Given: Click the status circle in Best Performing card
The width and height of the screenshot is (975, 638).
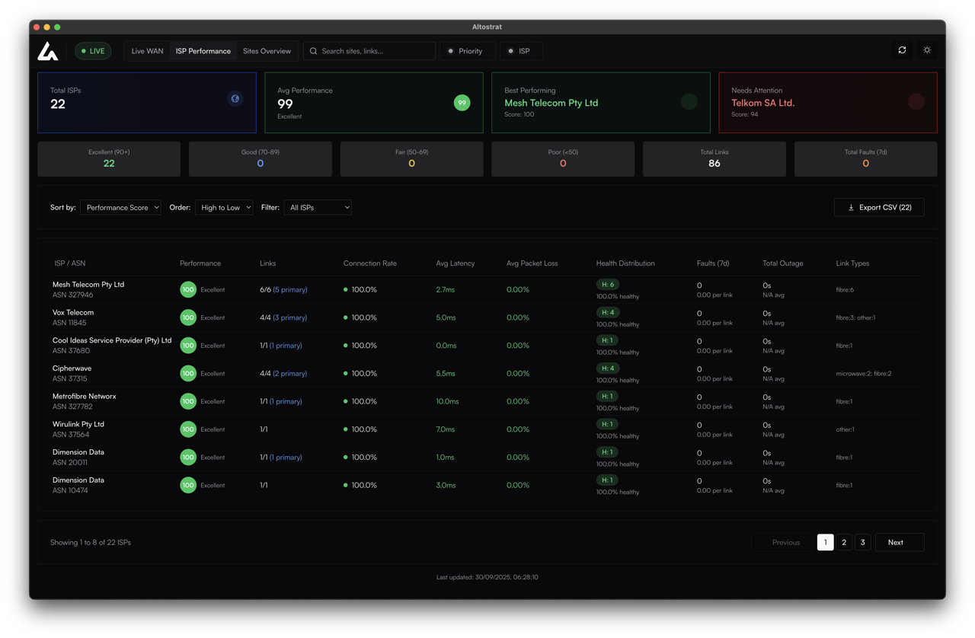Looking at the screenshot, I should (x=689, y=102).
